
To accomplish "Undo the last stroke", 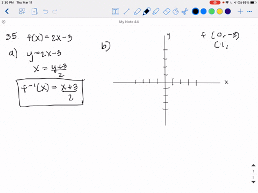I will 46,12.
